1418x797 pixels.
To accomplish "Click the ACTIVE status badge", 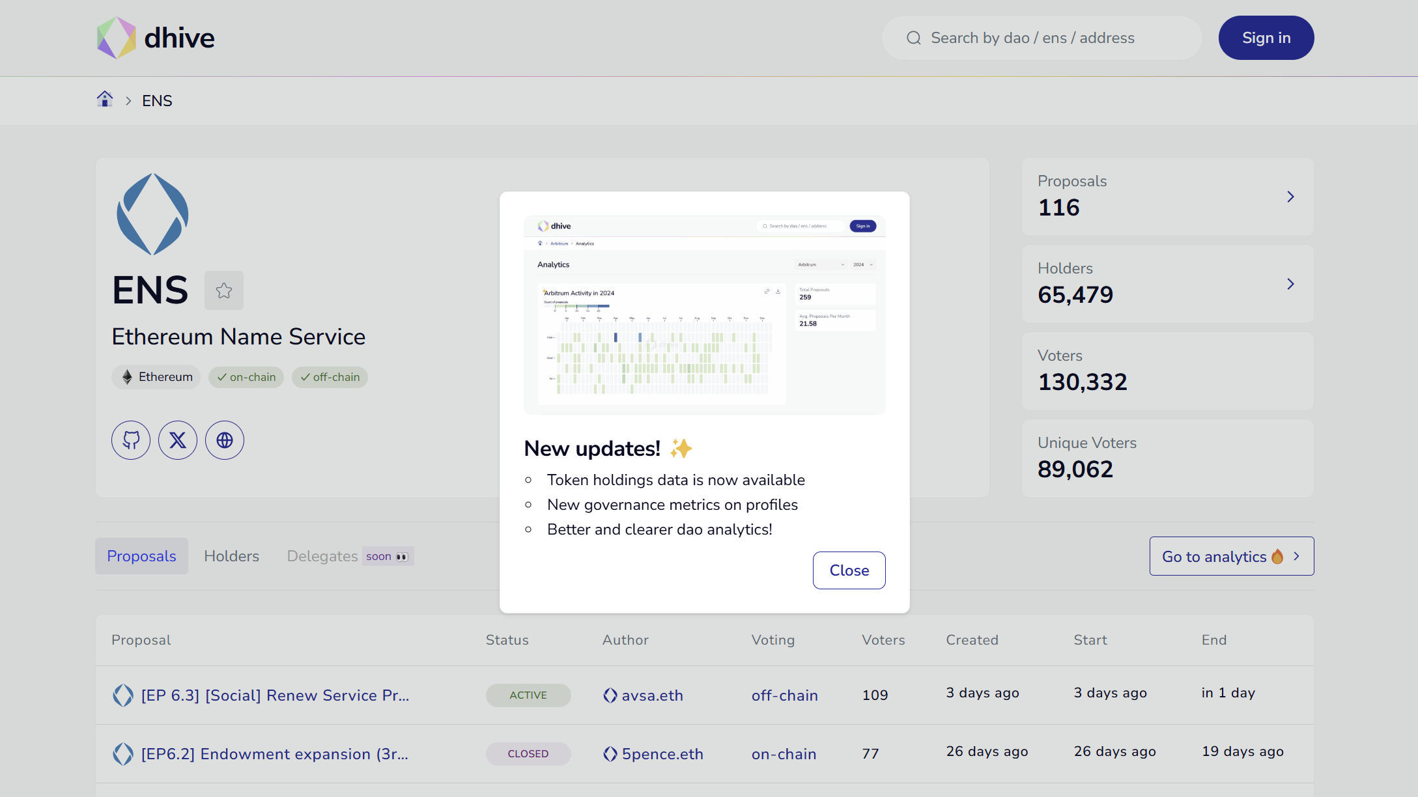I will (x=528, y=695).
